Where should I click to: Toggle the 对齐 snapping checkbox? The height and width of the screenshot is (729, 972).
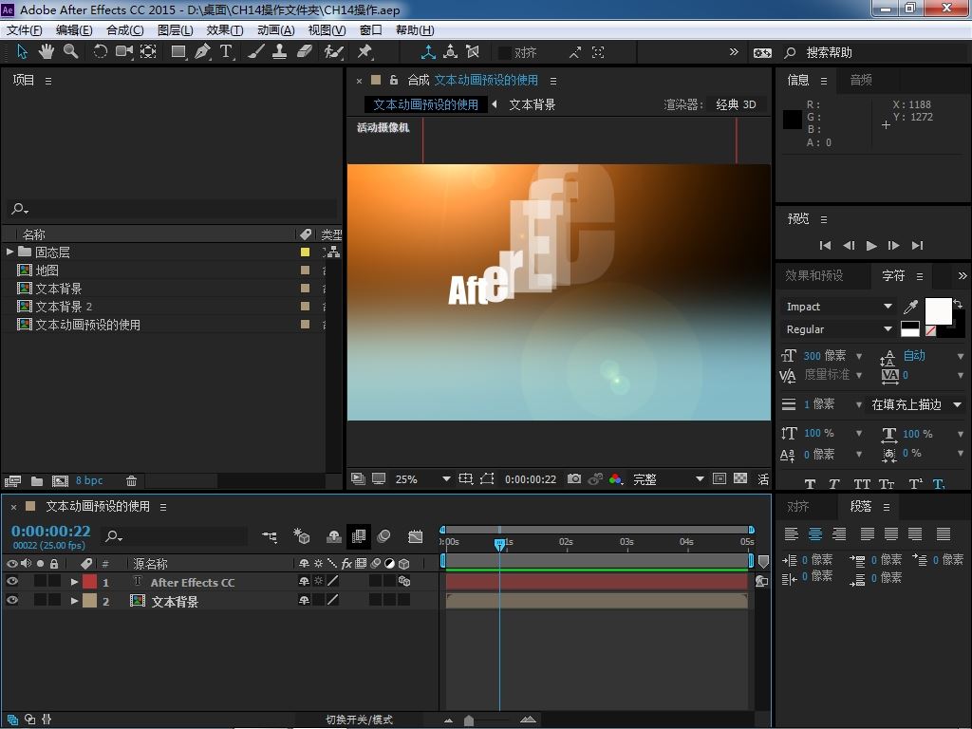(x=505, y=53)
